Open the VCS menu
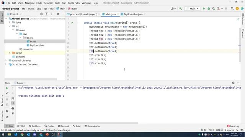This screenshot has height=137, width=245. [77, 3]
